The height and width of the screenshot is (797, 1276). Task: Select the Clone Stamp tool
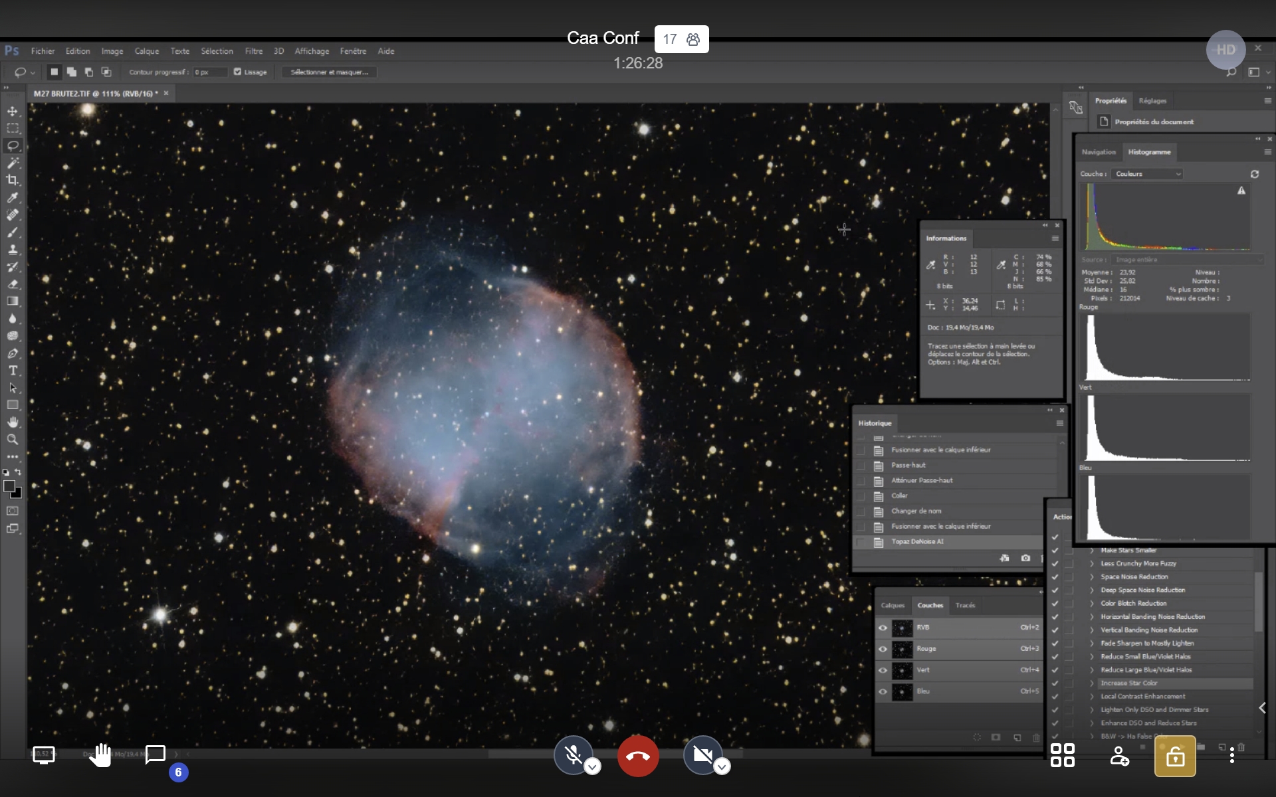pyautogui.click(x=13, y=250)
